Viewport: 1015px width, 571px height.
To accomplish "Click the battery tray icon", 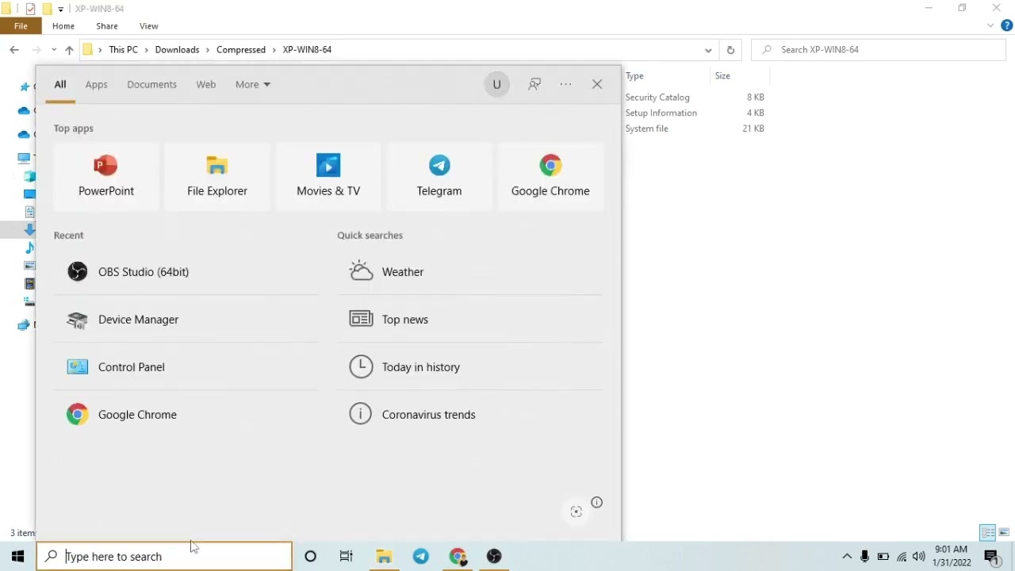I will tap(883, 557).
